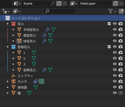Hide 扇型花火 with its eye icon
The height and width of the screenshot is (107, 125).
(x=115, y=35)
